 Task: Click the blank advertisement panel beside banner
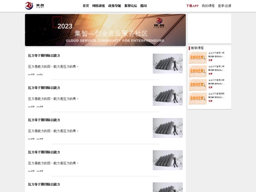(210, 29)
